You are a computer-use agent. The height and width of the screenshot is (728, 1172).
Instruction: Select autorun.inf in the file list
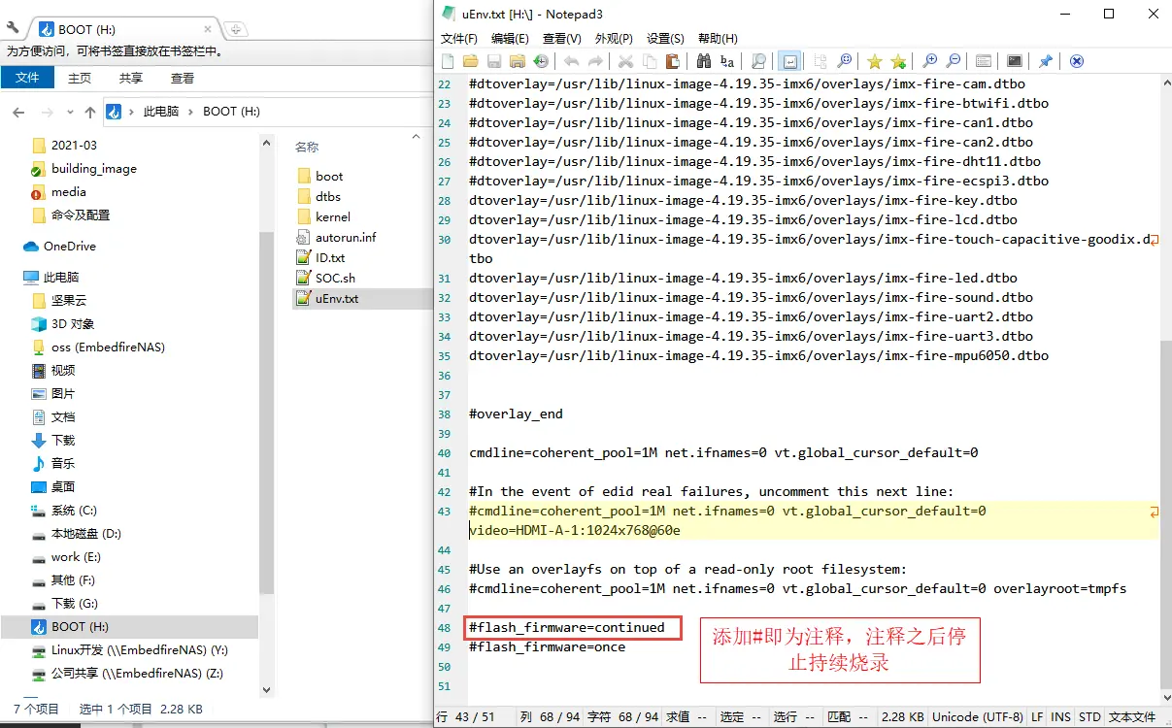[346, 238]
